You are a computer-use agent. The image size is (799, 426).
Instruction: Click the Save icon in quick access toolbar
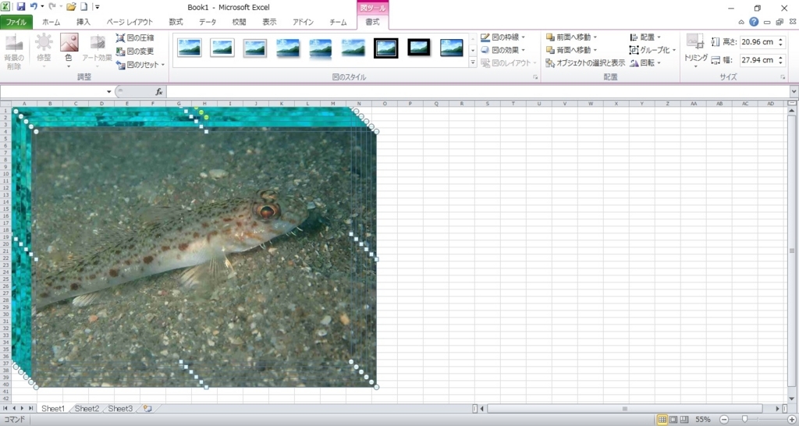coord(21,7)
